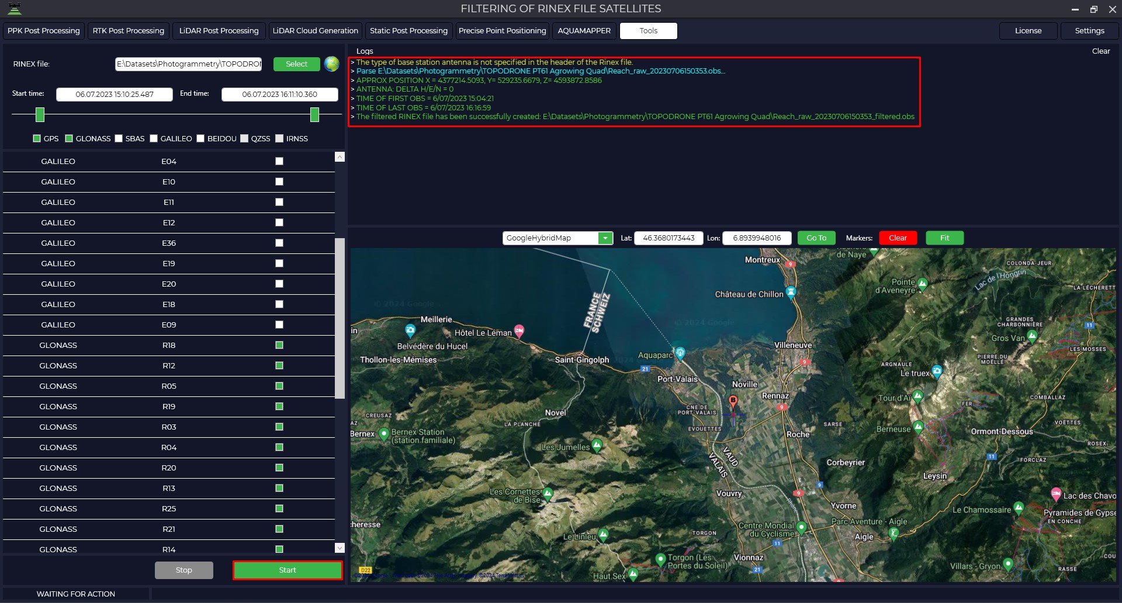
Task: Click the Belvédère du Hucel camera pin
Action: click(410, 330)
